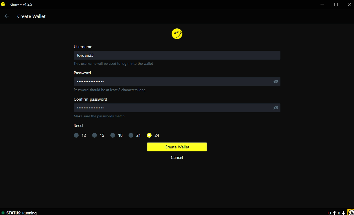
Task: Click the green status indicator dot
Action: 3,213
